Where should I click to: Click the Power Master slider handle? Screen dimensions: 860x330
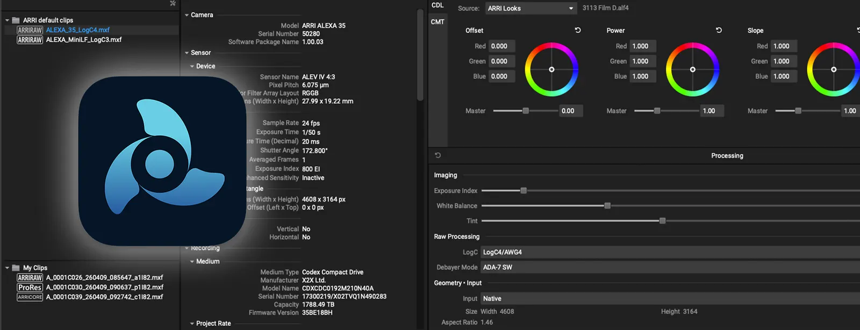(x=657, y=111)
